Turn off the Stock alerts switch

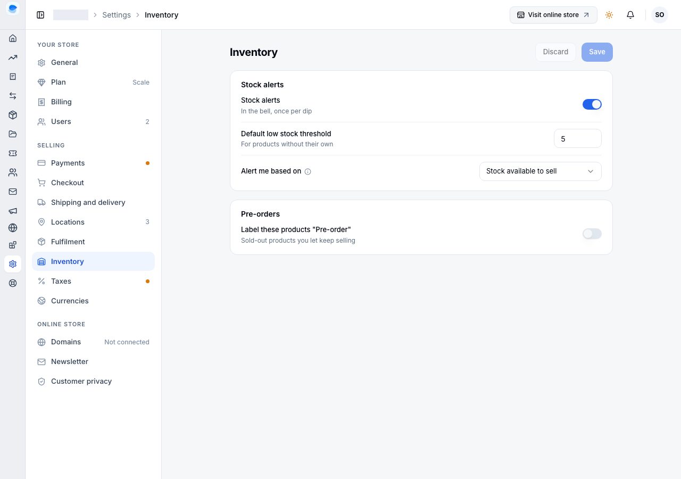tap(592, 104)
